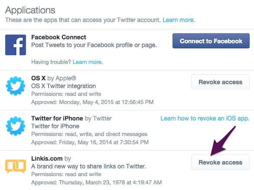The height and width of the screenshot is (190, 254).
Task: Click Post Tweets to your Facebook profile text
Action: 94,45
